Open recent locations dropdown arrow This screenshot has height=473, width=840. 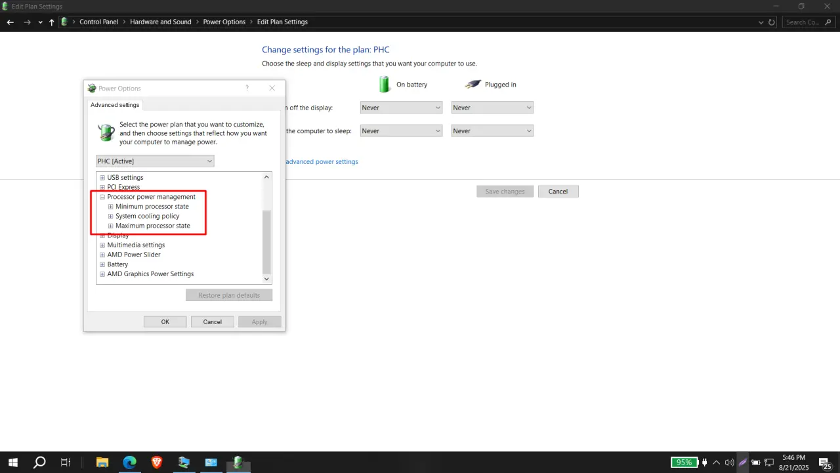[41, 22]
